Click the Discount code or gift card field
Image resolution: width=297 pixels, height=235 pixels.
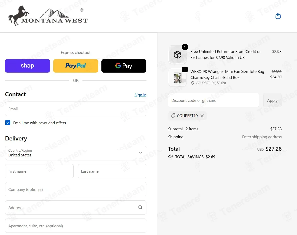tap(214, 100)
